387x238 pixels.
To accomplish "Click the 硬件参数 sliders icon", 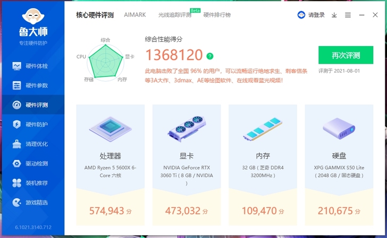I will [x=17, y=85].
